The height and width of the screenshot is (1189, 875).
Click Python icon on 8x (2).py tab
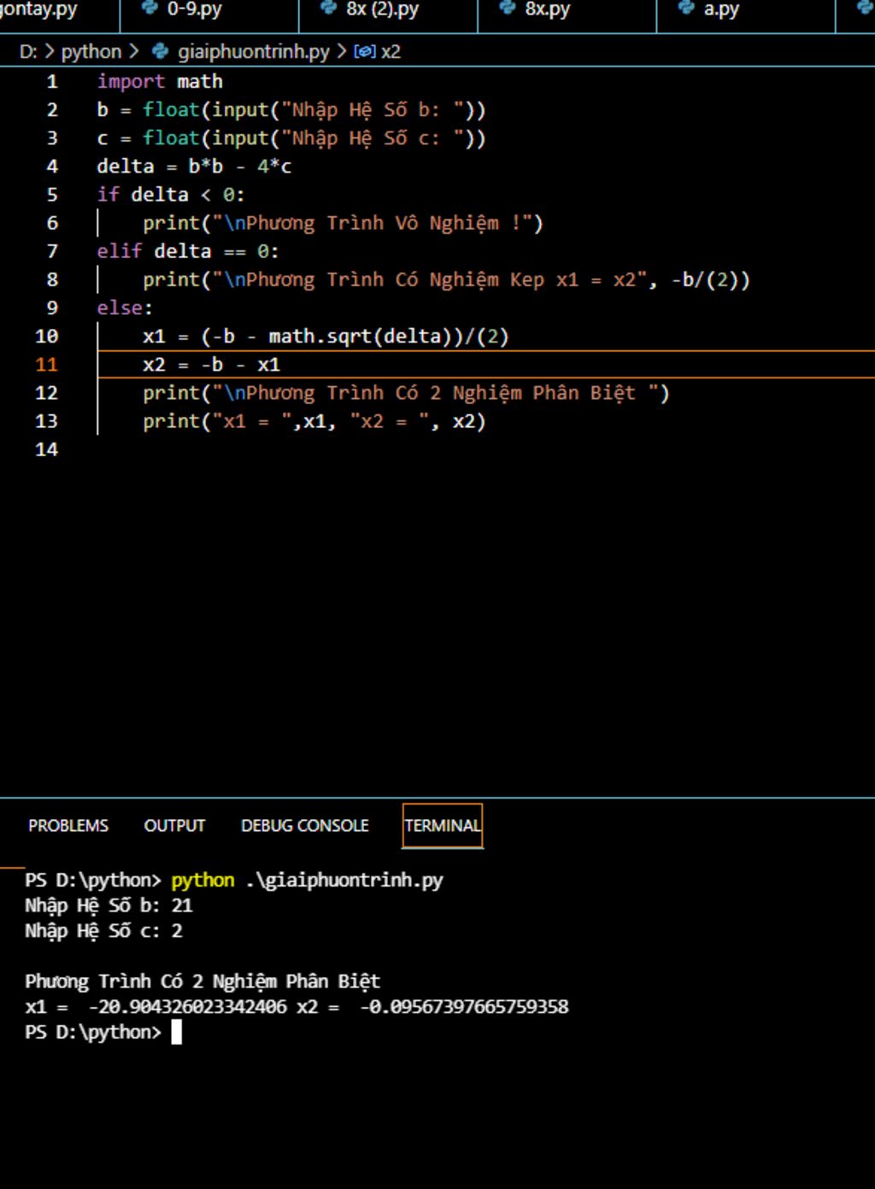(x=328, y=9)
